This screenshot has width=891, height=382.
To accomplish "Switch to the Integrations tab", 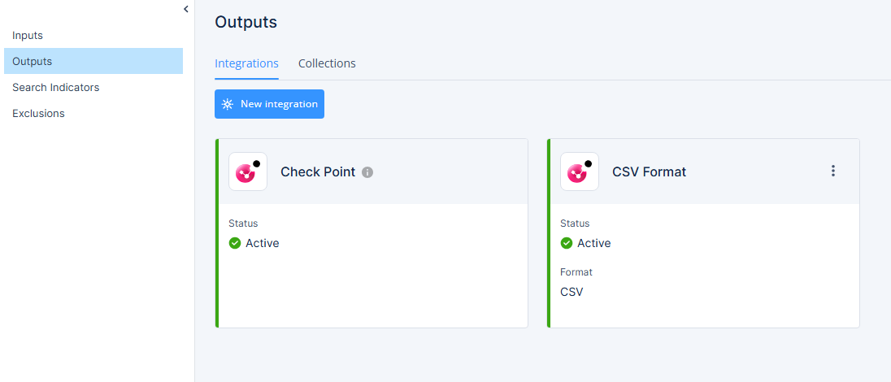I will click(x=246, y=63).
